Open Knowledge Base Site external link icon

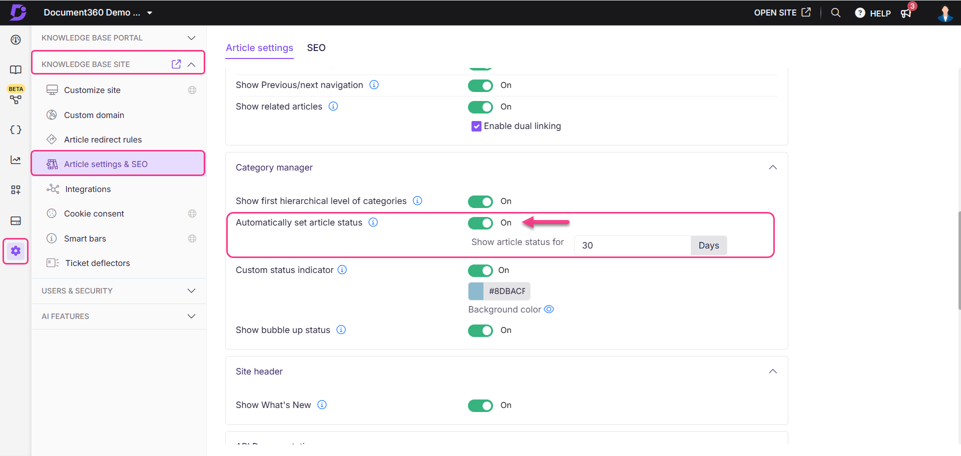pyautogui.click(x=176, y=64)
